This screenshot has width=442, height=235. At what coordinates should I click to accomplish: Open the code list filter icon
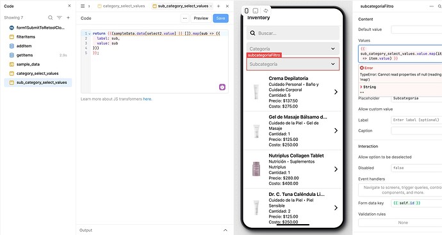59,17
